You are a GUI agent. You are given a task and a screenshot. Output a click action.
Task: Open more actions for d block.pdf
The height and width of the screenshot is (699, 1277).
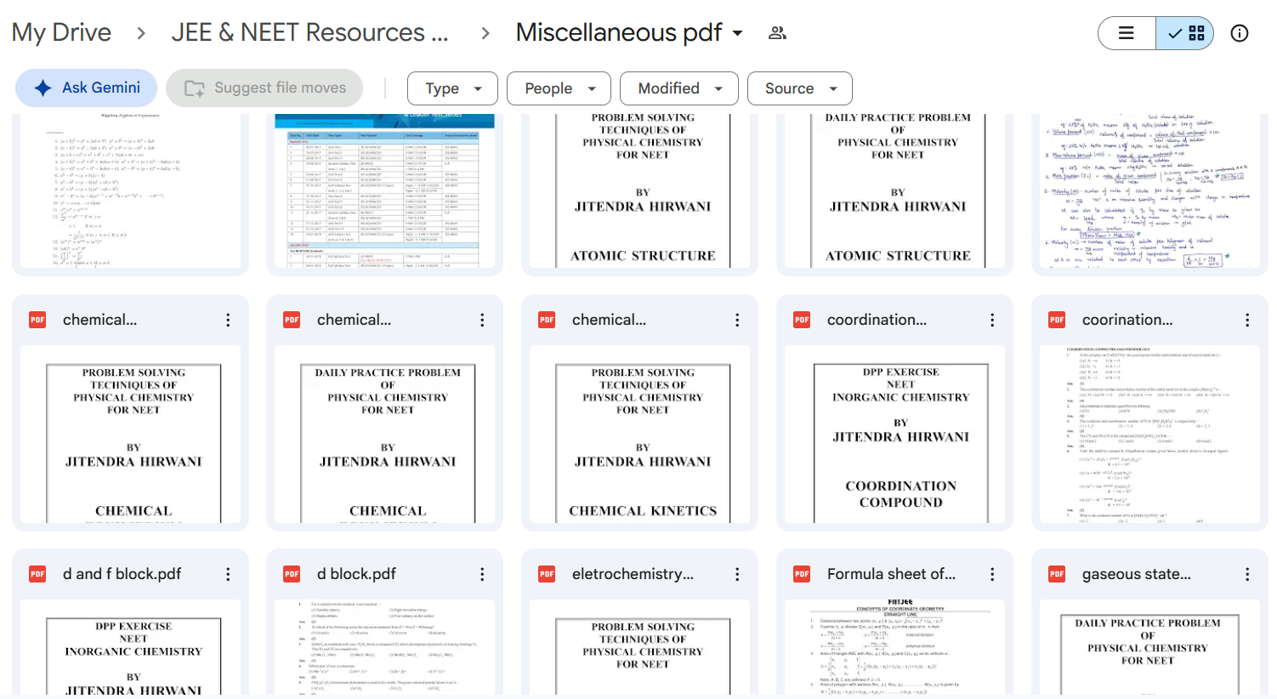(x=482, y=574)
